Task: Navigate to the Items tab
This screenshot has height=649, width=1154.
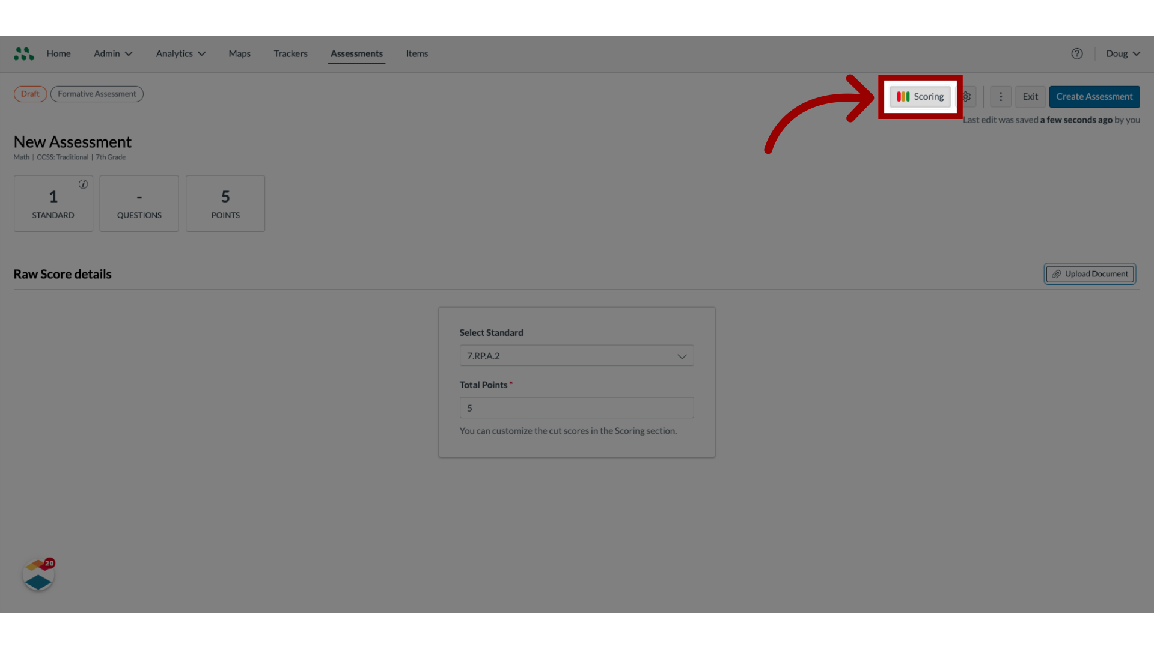Action: (416, 53)
